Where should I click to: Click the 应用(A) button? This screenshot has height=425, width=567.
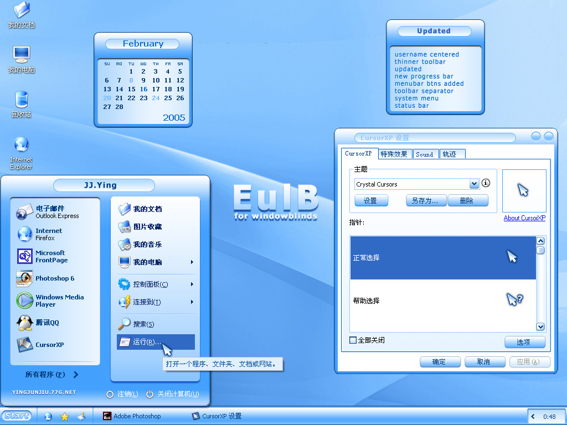(x=530, y=362)
